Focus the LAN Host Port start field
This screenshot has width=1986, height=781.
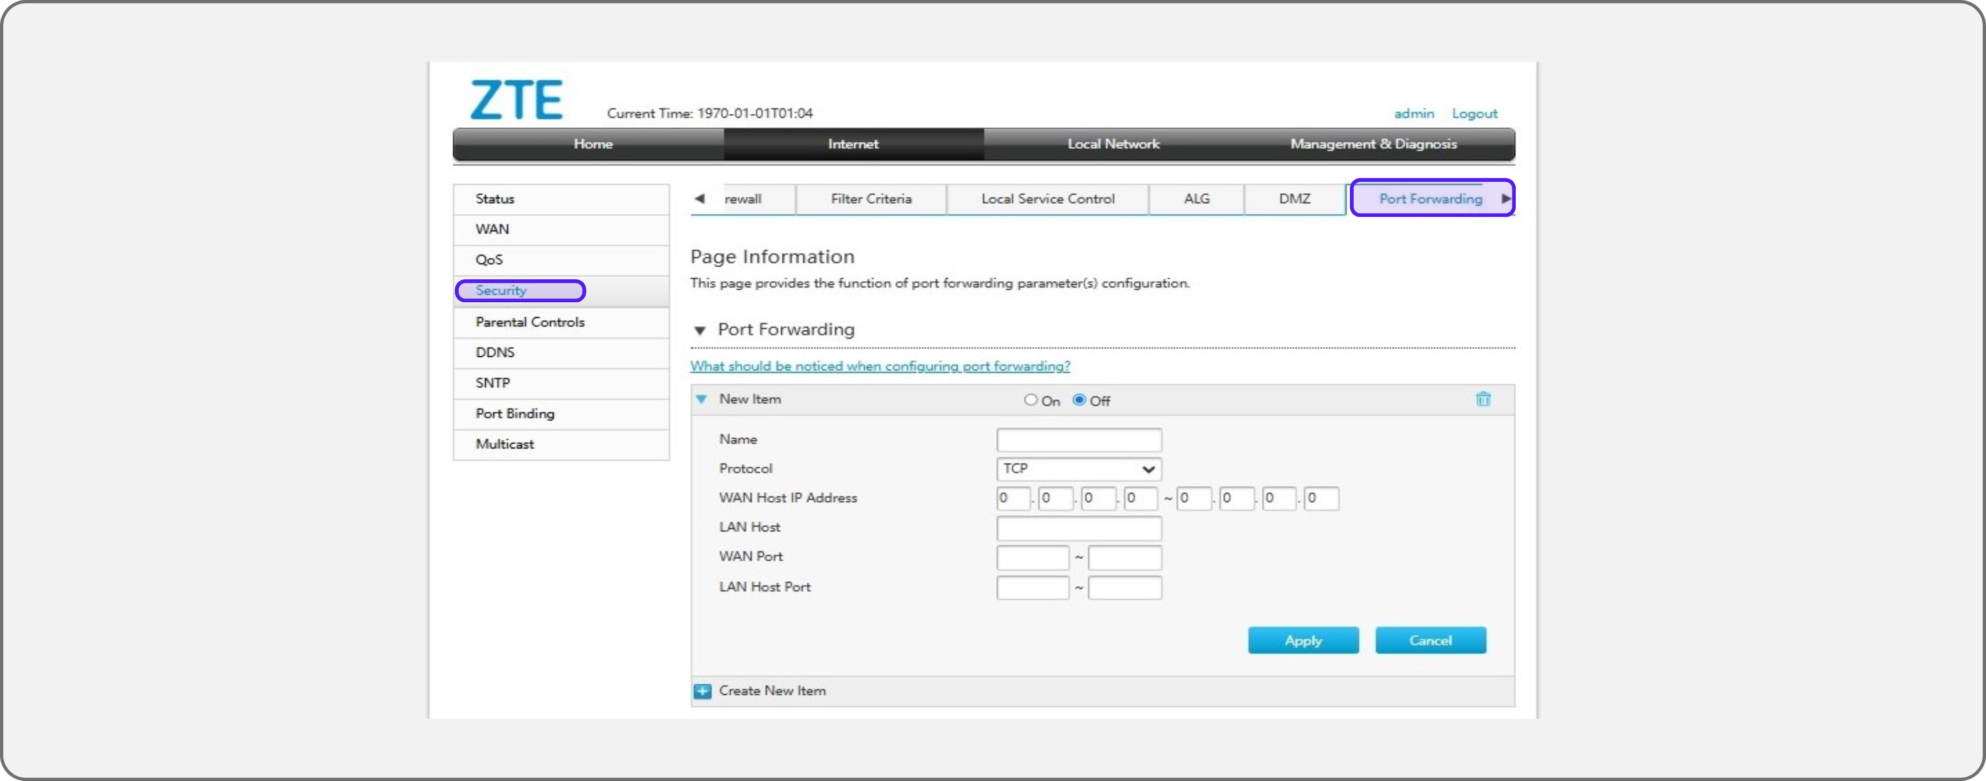click(x=1033, y=588)
